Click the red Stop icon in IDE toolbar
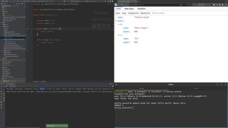228x128 pixels. click(90, 1)
